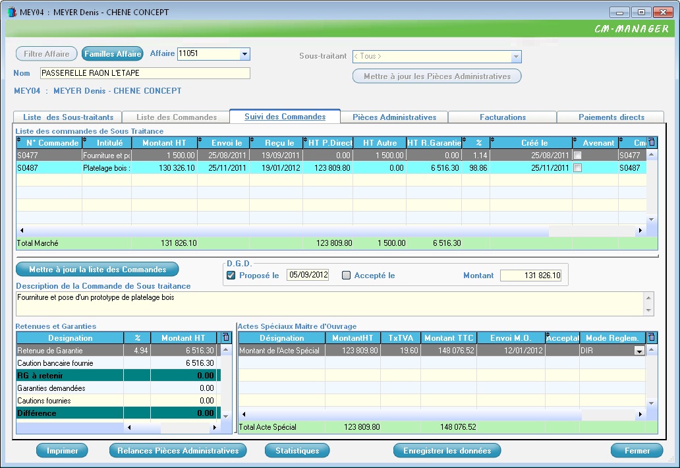Select the Suivi des Commandes tab
Screen dimensions: 680x468
(x=285, y=117)
